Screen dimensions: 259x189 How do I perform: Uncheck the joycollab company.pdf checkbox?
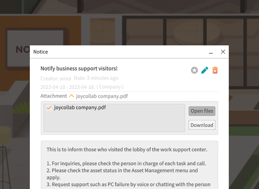click(49, 108)
